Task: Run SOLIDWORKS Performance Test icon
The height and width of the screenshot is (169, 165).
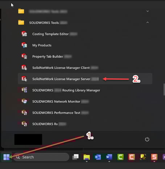Action: tap(24, 113)
